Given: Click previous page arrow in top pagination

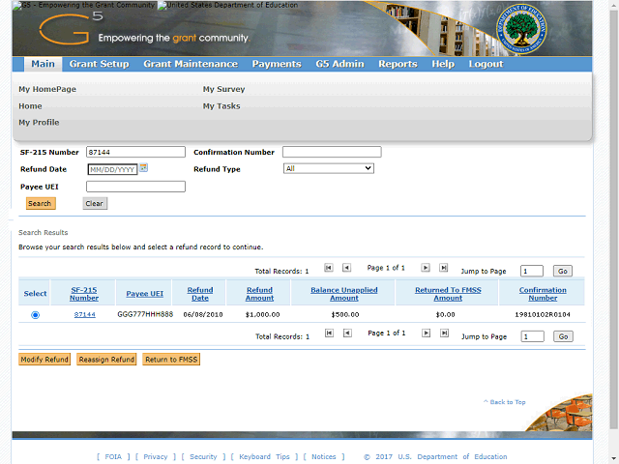Looking at the screenshot, I should click(346, 268).
